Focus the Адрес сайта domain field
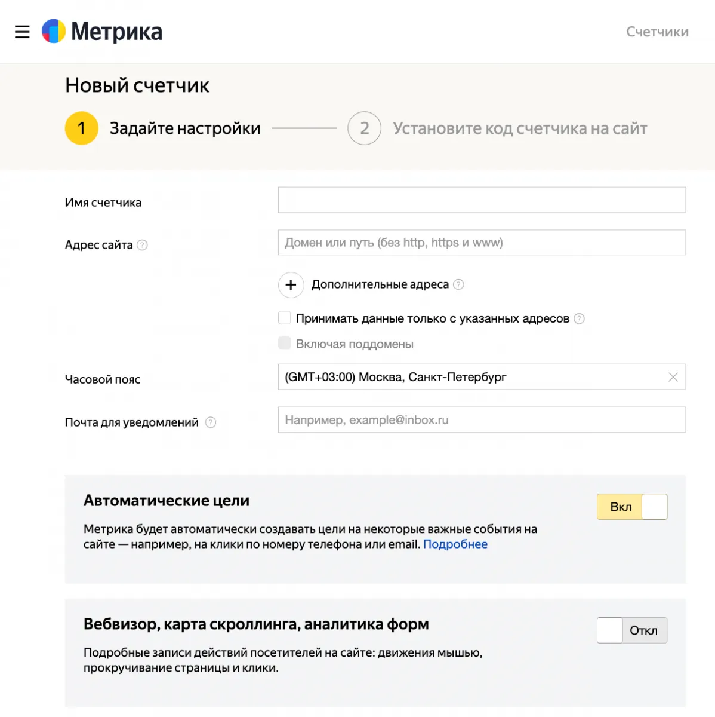Viewport: 715px width, 717px height. pyautogui.click(x=482, y=243)
